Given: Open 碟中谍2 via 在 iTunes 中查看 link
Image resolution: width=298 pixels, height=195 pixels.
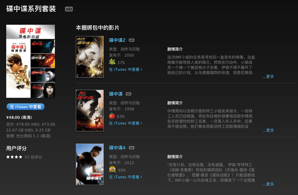Looking at the screenshot, I should (125, 70).
